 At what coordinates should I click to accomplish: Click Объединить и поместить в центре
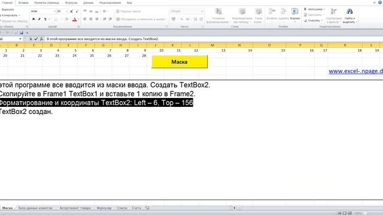[141, 19]
